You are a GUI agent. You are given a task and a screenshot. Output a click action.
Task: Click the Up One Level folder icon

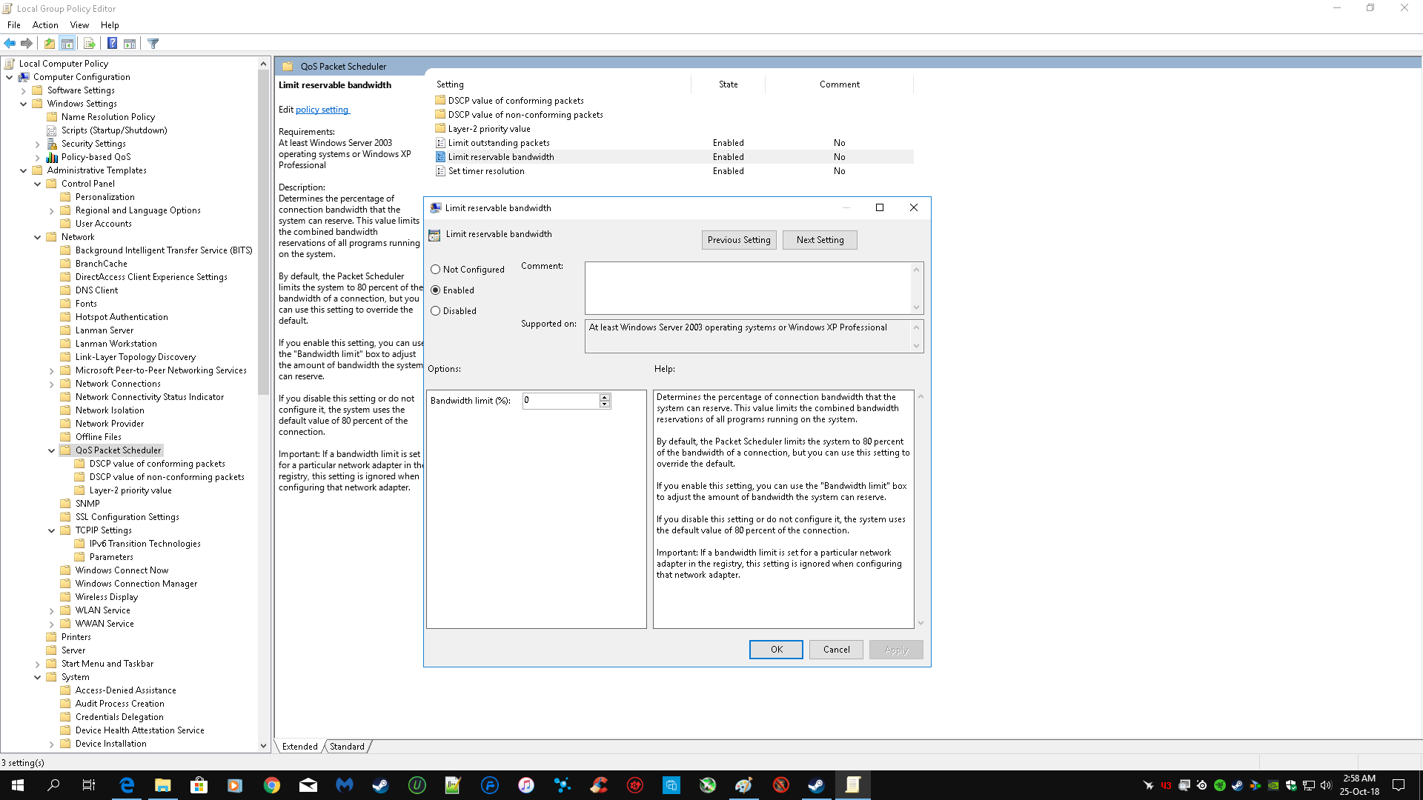[x=49, y=44]
